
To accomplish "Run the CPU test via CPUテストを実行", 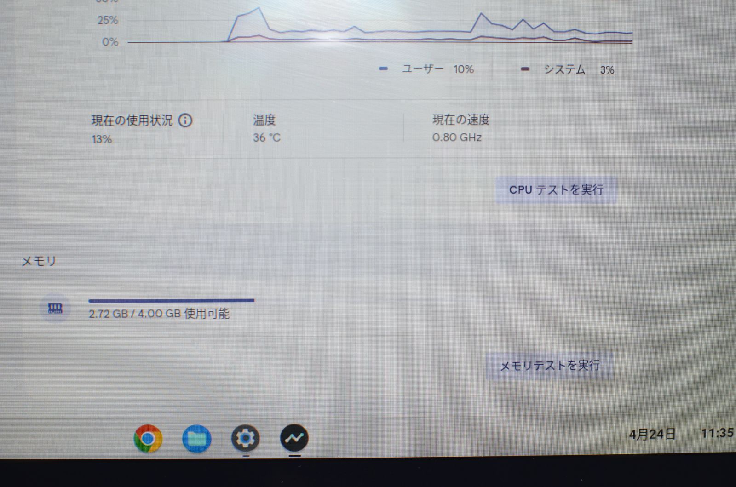I will (x=556, y=189).
